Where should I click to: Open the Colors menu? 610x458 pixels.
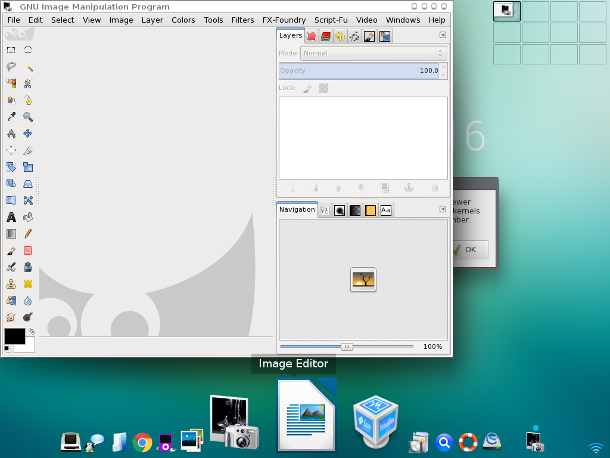(x=183, y=20)
